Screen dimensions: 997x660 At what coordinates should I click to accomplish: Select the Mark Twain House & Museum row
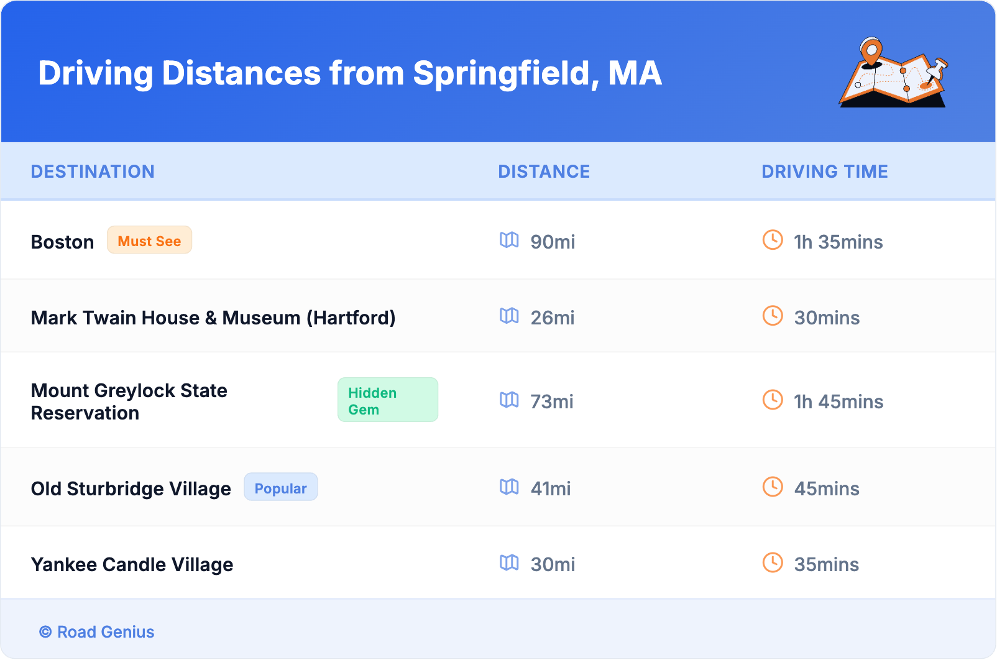pyautogui.click(x=213, y=318)
